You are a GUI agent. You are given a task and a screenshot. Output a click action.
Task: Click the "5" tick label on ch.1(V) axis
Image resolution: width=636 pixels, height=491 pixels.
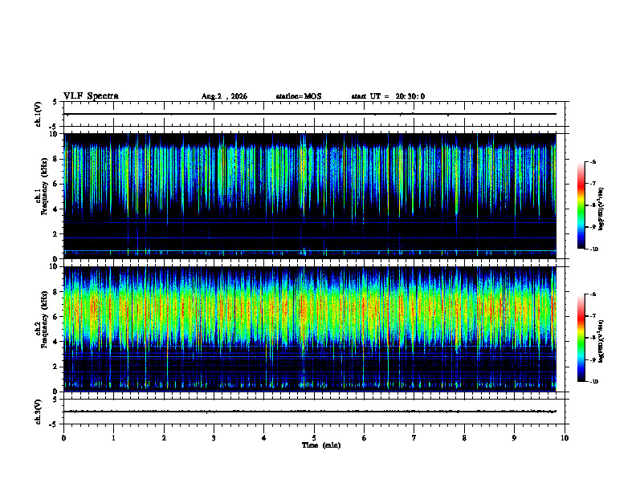click(x=55, y=102)
